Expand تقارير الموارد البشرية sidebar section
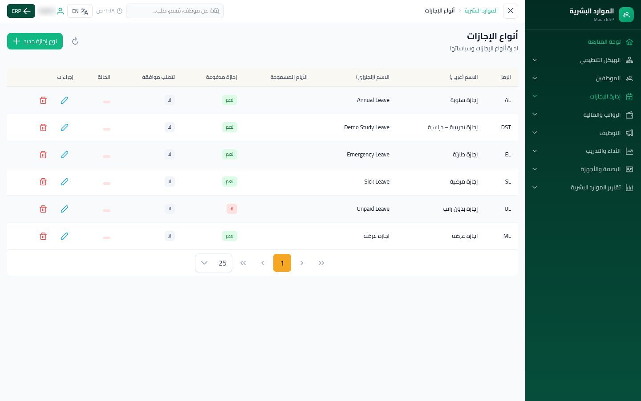Screen dimensions: 641x401 (583, 188)
